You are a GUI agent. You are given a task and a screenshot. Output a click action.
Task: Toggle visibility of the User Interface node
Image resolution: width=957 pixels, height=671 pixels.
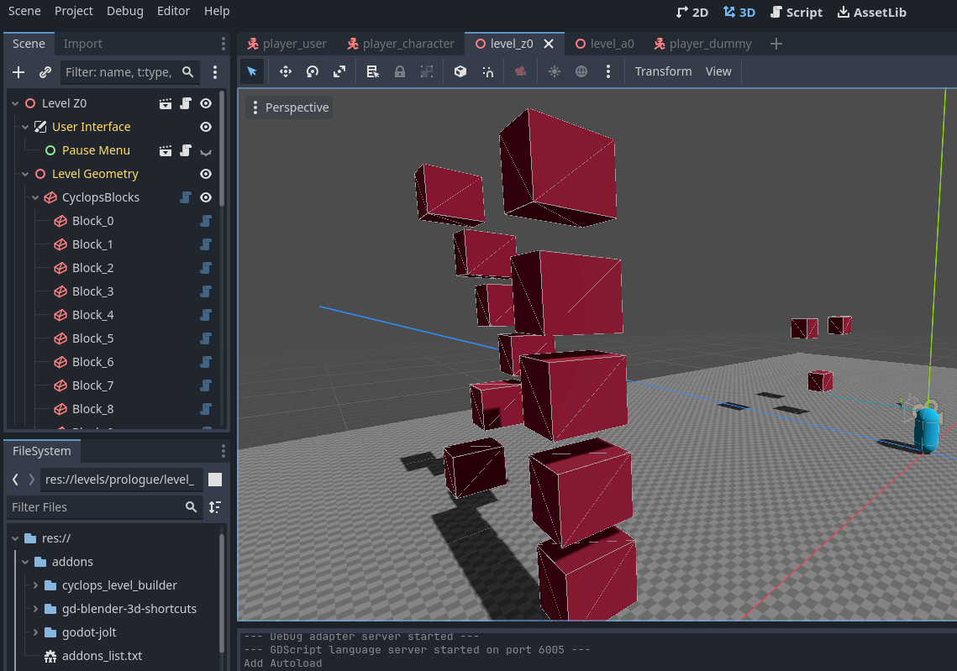206,127
